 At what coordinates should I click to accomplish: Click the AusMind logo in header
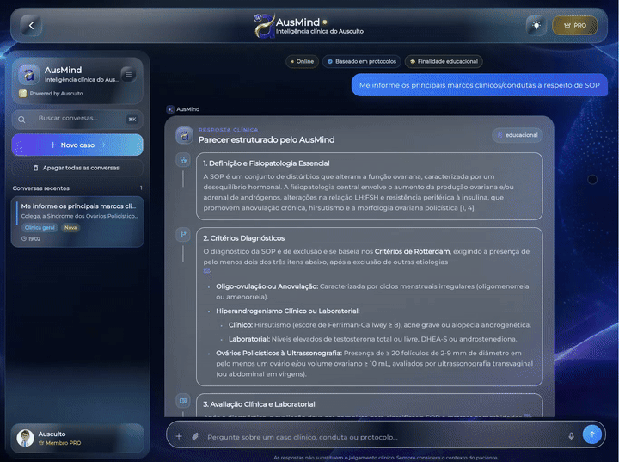pos(265,26)
